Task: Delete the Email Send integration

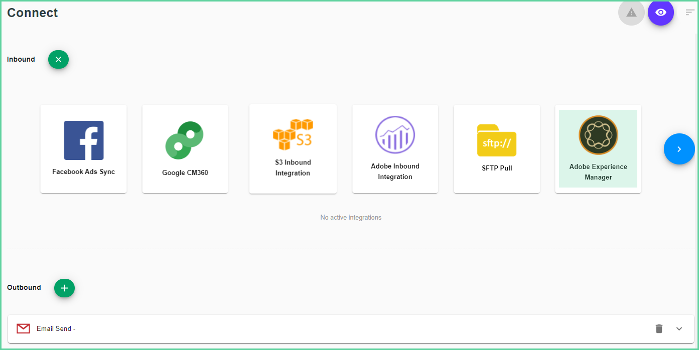Action: pyautogui.click(x=659, y=328)
